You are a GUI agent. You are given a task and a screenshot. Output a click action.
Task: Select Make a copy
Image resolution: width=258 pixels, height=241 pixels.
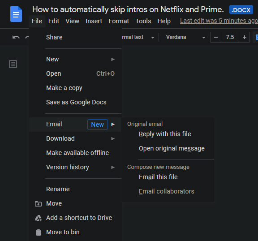pyautogui.click(x=75, y=88)
